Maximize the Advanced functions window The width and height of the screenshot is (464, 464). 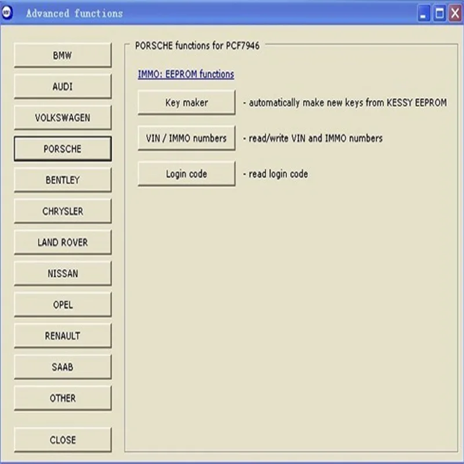click(x=440, y=13)
